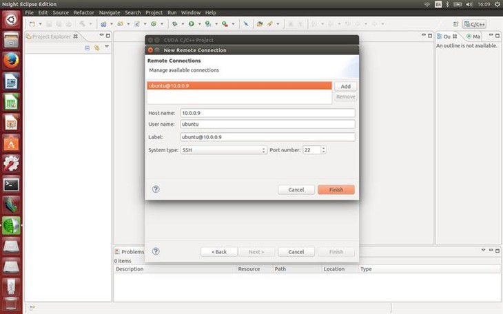Switch to the Outline tab
The width and height of the screenshot is (503, 314).
click(447, 36)
